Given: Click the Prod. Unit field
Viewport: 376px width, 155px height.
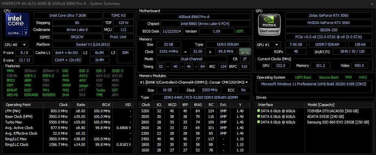Looking at the screenshot, I should (118, 37).
